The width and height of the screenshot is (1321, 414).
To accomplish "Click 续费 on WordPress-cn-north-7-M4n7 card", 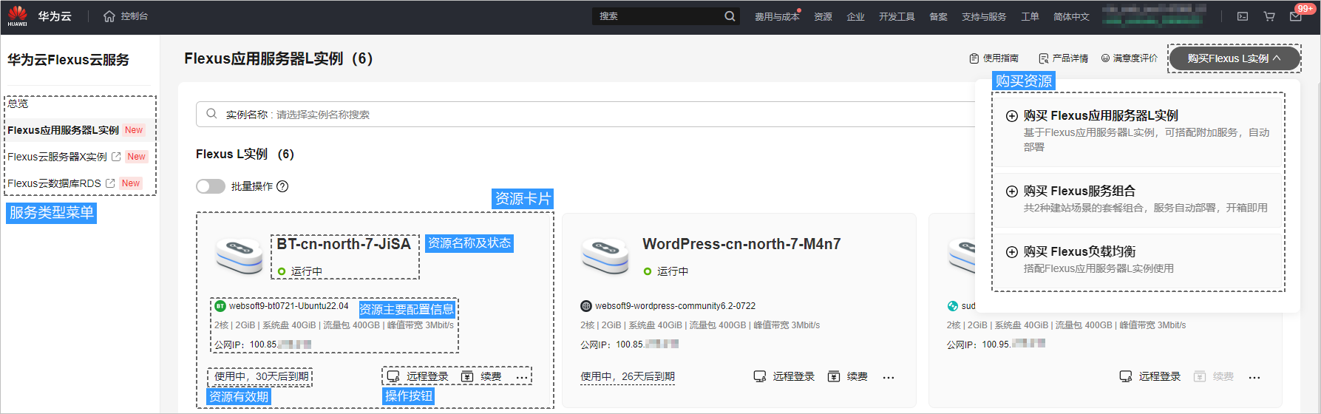I will click(857, 377).
